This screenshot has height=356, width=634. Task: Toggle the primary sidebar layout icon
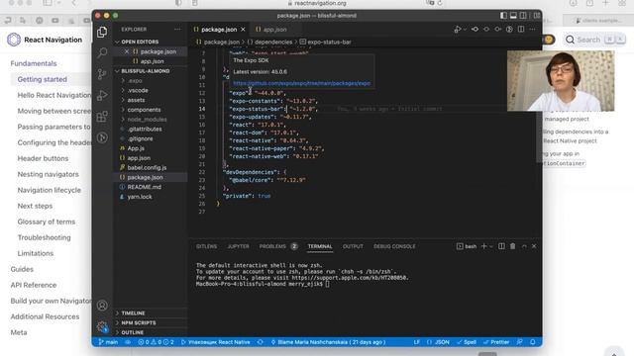[x=503, y=16]
